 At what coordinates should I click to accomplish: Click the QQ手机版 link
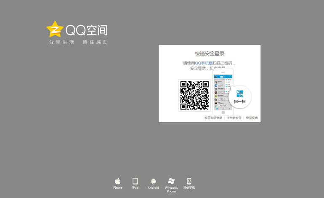pos(204,63)
